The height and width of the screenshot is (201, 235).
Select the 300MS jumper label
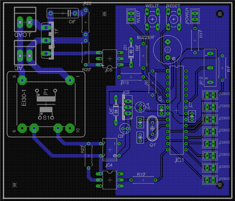tap(224, 142)
